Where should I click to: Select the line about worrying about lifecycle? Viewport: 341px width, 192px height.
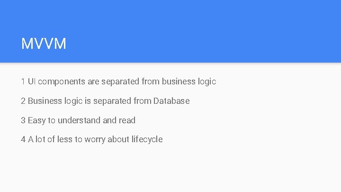(91, 139)
